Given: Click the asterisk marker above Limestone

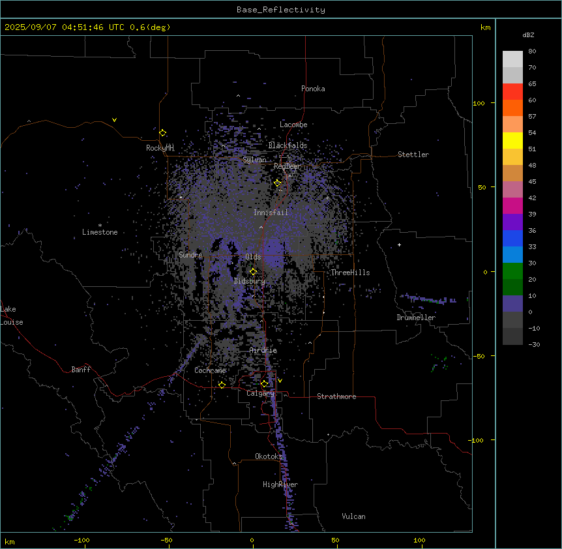Looking at the screenshot, I should [100, 226].
